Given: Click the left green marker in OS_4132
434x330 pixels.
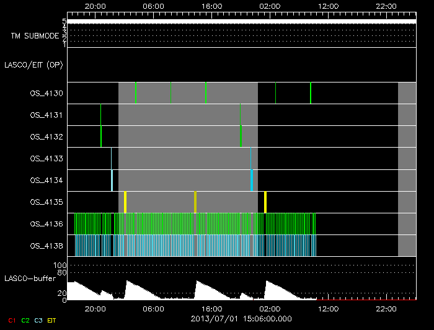Looking at the screenshot, I should click(101, 136).
